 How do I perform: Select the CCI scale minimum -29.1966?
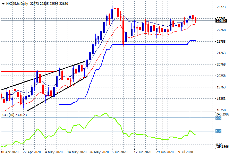pos(222,147)
